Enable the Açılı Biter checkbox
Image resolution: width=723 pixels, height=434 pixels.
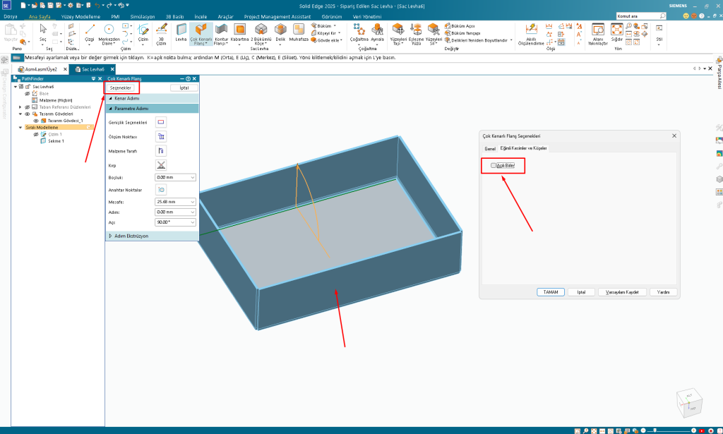pos(494,165)
